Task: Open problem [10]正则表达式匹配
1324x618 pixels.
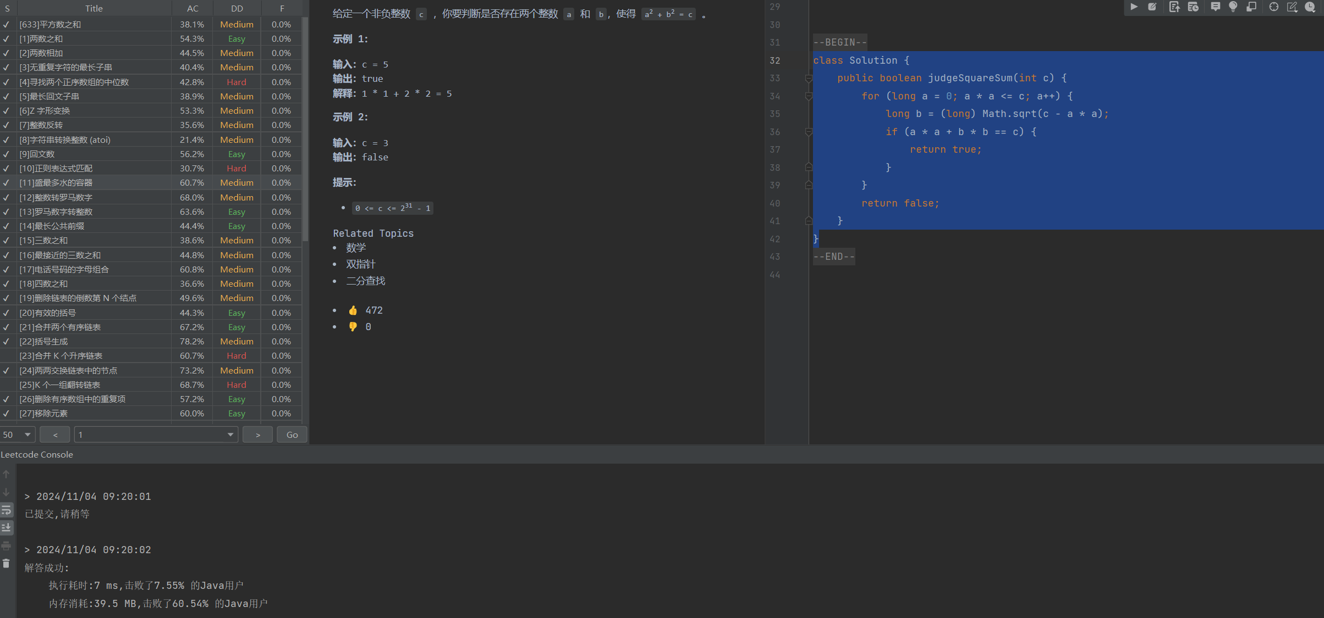Action: [56, 168]
